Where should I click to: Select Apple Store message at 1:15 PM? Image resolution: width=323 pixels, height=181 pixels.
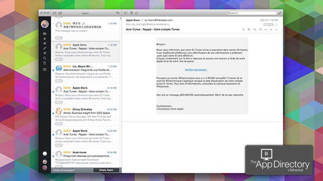click(86, 52)
